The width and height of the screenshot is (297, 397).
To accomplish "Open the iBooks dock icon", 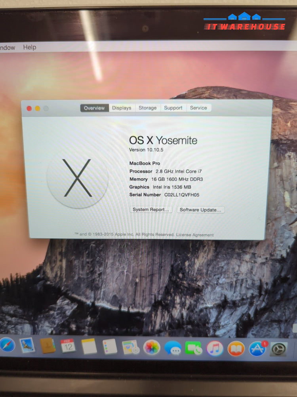I will (236, 349).
